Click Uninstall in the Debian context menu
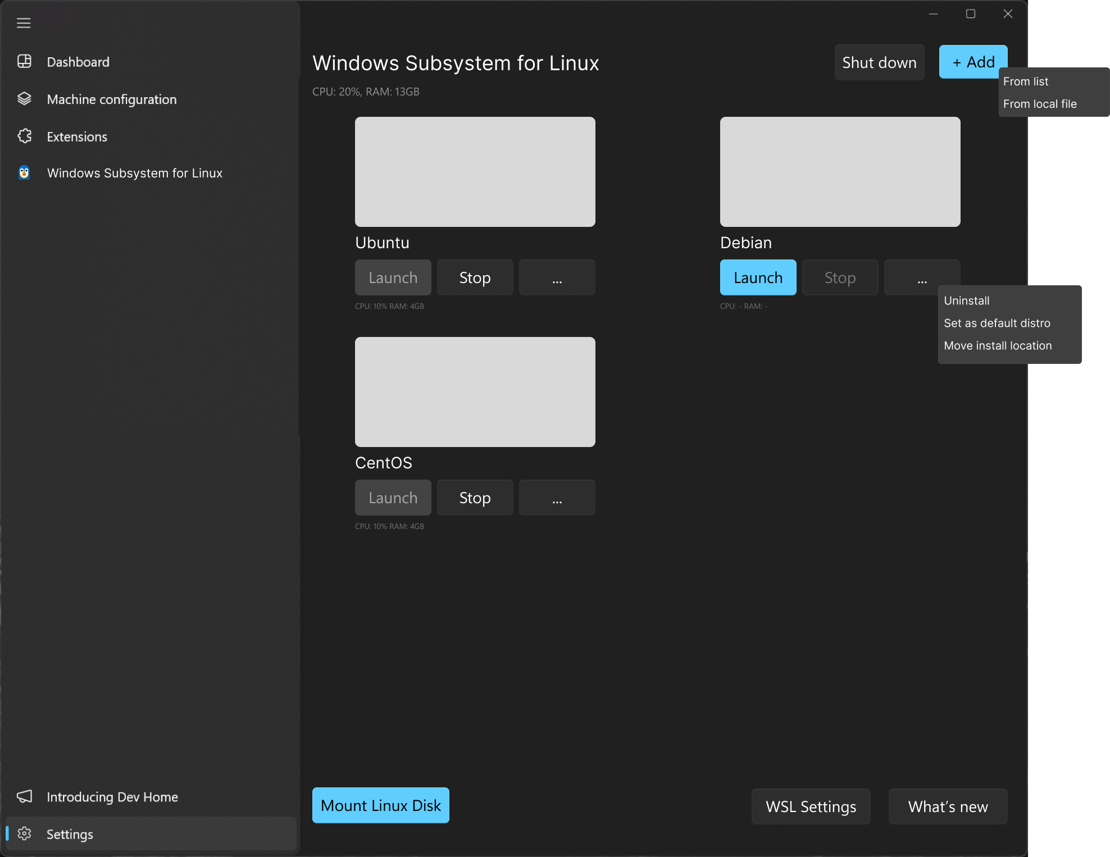 [x=966, y=300]
